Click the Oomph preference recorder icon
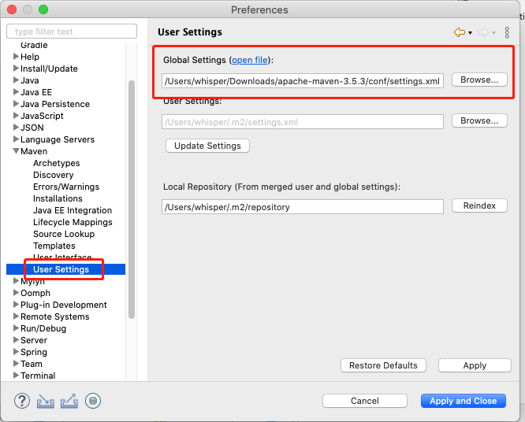Viewport: 525px width, 422px height. [x=93, y=401]
